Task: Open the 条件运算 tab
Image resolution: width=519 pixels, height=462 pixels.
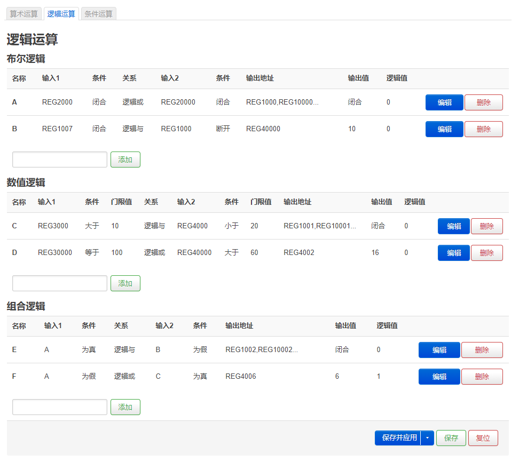Action: click(x=99, y=14)
